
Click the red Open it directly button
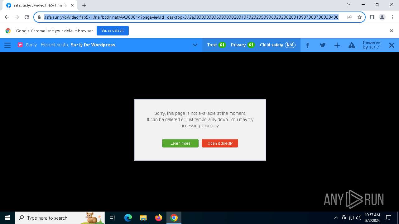220,143
